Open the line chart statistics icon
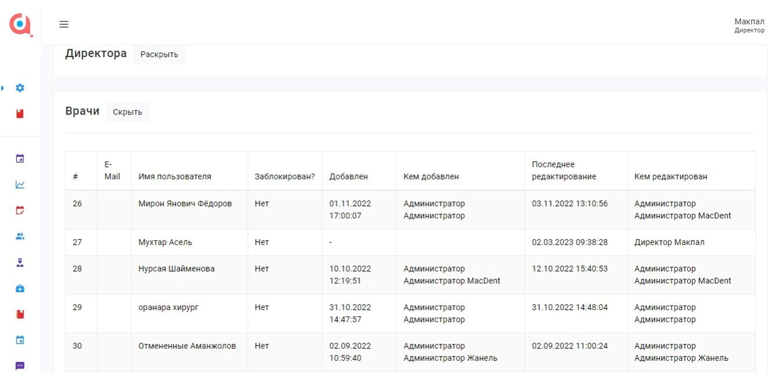Image resolution: width=768 pixels, height=381 pixels. pyautogui.click(x=20, y=185)
